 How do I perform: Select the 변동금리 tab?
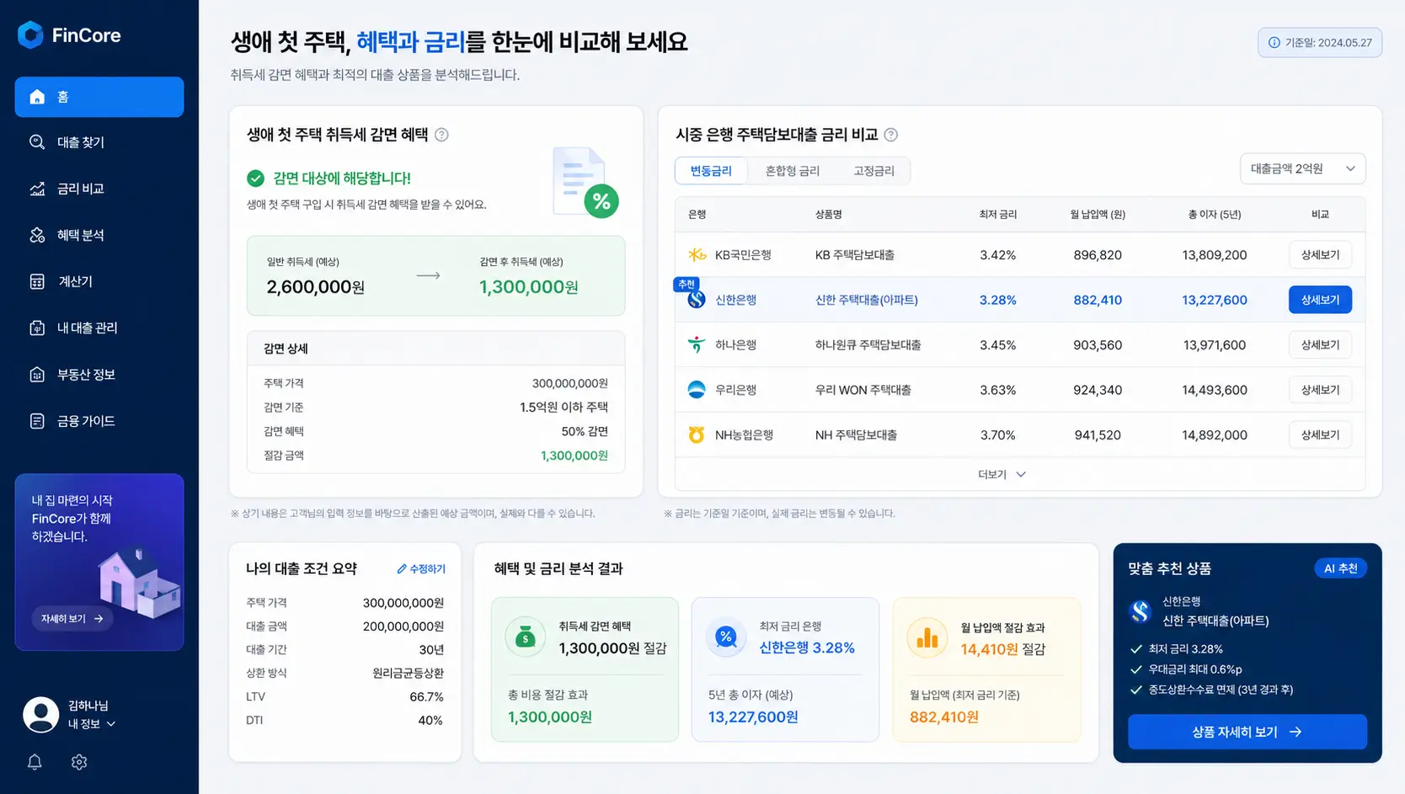pyautogui.click(x=711, y=171)
